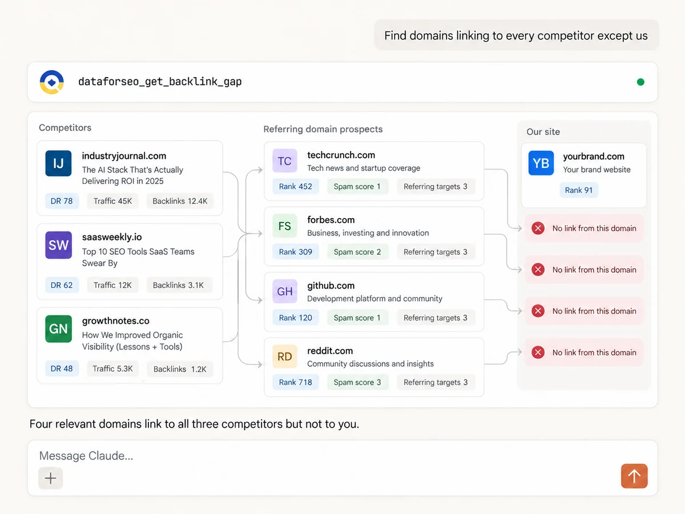Click the RD reddit.com avatar icon

tap(284, 357)
